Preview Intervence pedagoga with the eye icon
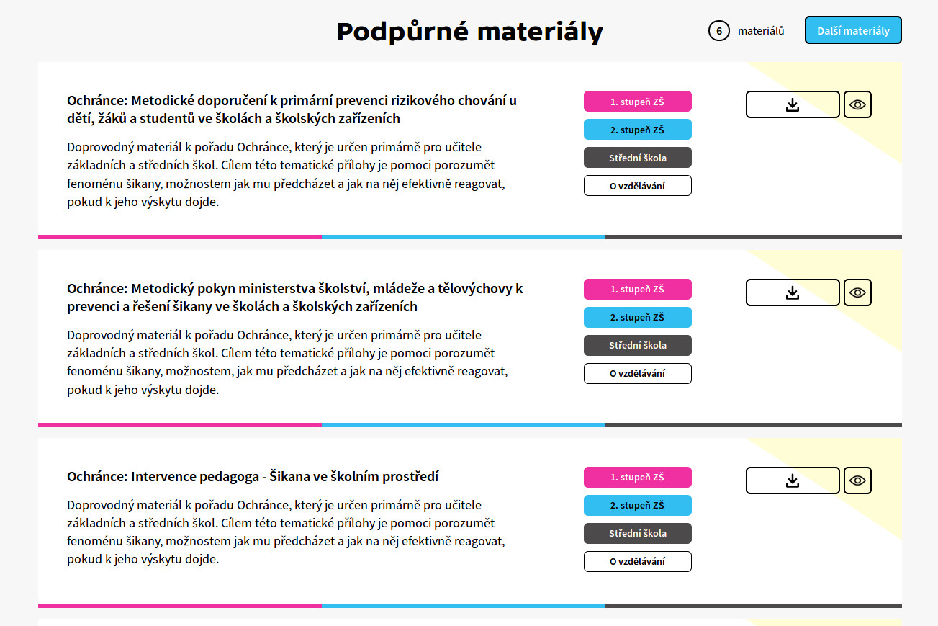 pos(857,480)
